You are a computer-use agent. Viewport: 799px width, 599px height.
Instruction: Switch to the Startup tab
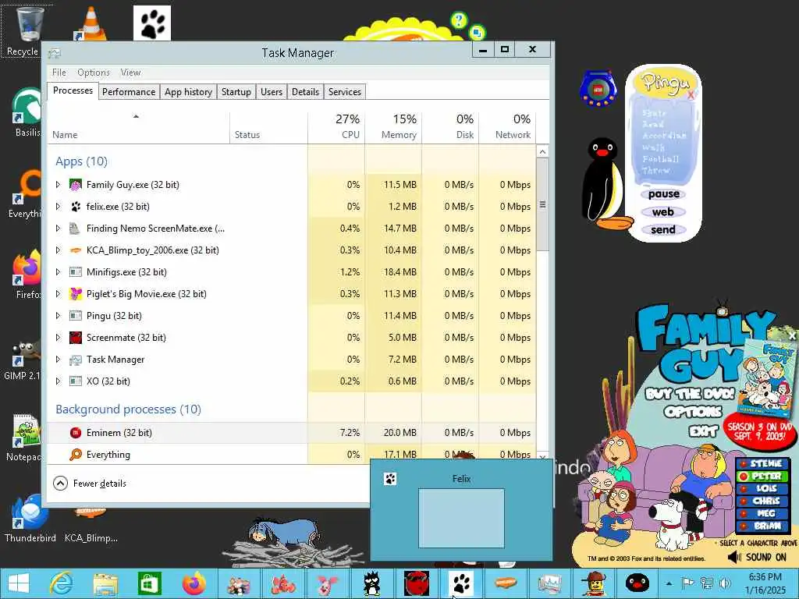pos(236,92)
